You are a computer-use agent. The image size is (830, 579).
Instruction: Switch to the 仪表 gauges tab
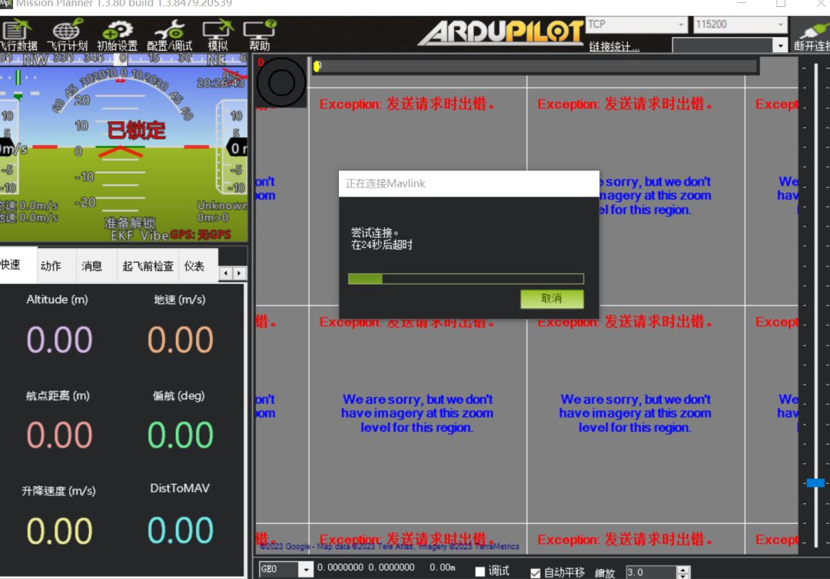[194, 266]
